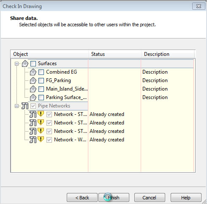The image size is (207, 204).
Task: Click the Pipe Networks category pipe icon
Action: coord(25,106)
